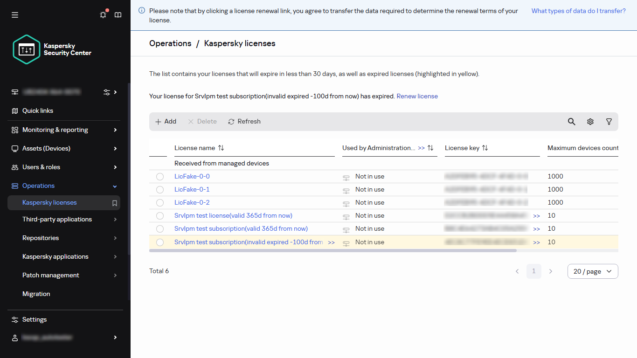637x358 pixels.
Task: Expand the Monitoring & reporting section
Action: (55, 130)
